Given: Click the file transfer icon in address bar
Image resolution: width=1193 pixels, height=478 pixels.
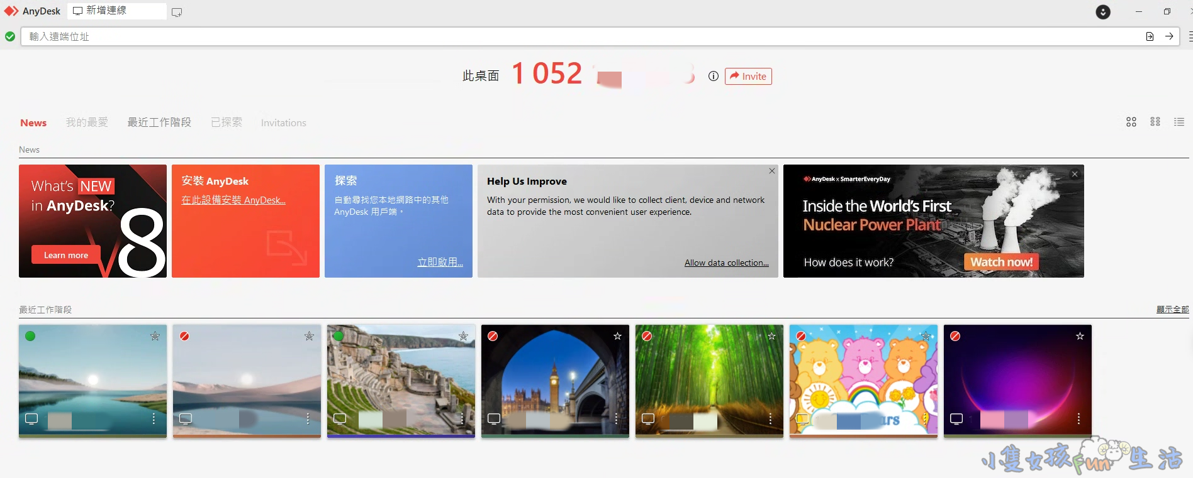Looking at the screenshot, I should click(x=1150, y=36).
